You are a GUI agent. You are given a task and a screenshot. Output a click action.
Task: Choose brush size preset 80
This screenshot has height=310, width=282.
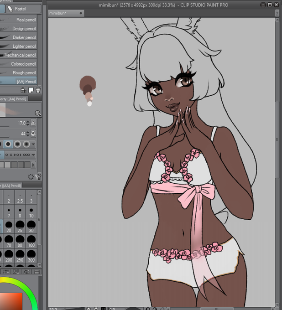20,242
